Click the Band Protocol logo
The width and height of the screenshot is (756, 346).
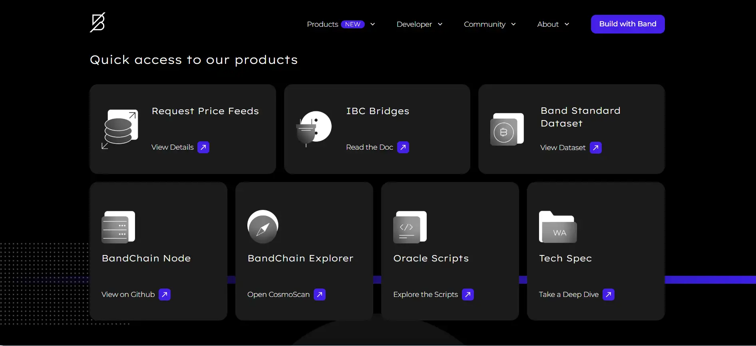coord(97,22)
